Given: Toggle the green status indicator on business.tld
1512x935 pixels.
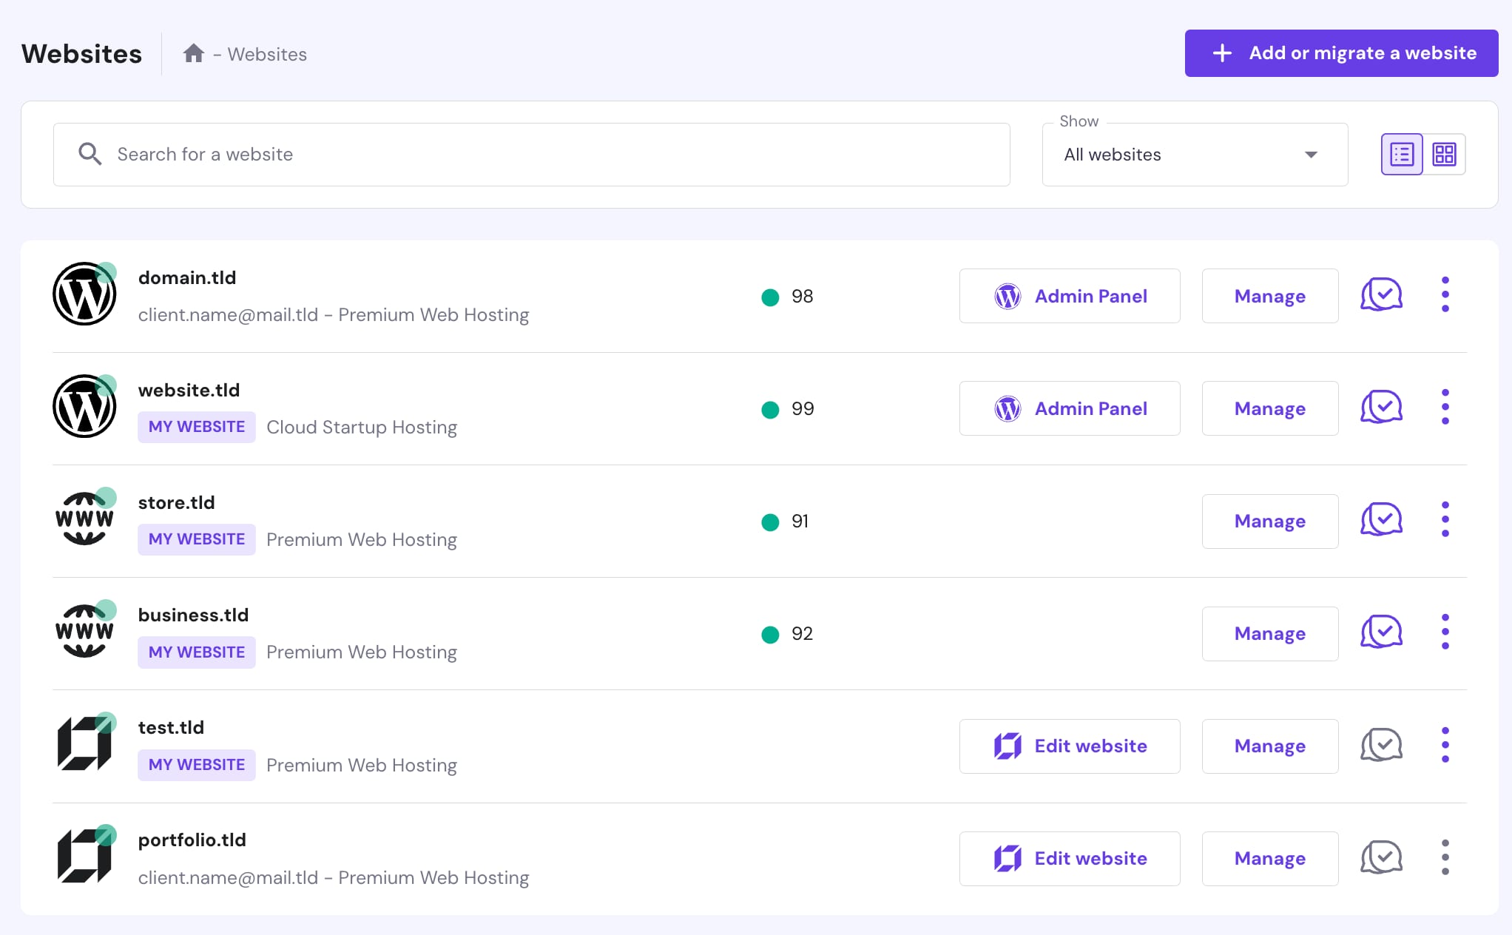Looking at the screenshot, I should coord(106,610).
